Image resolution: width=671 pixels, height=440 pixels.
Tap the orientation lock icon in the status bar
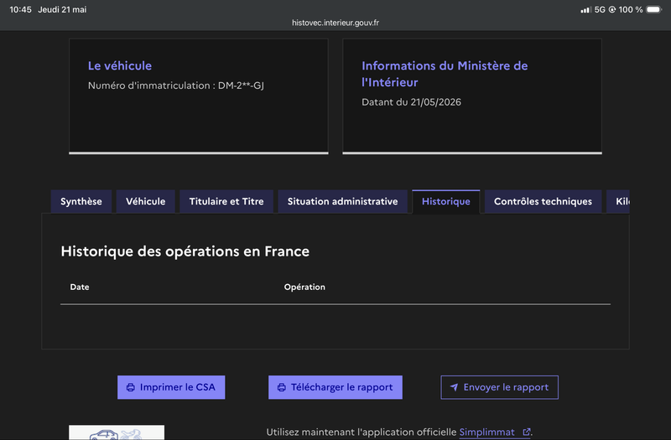coord(612,9)
